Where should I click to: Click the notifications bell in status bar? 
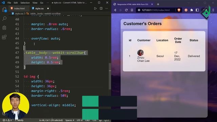tap(106, 120)
